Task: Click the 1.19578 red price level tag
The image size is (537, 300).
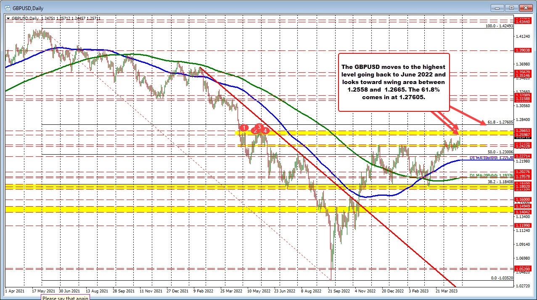Action: 523,176
